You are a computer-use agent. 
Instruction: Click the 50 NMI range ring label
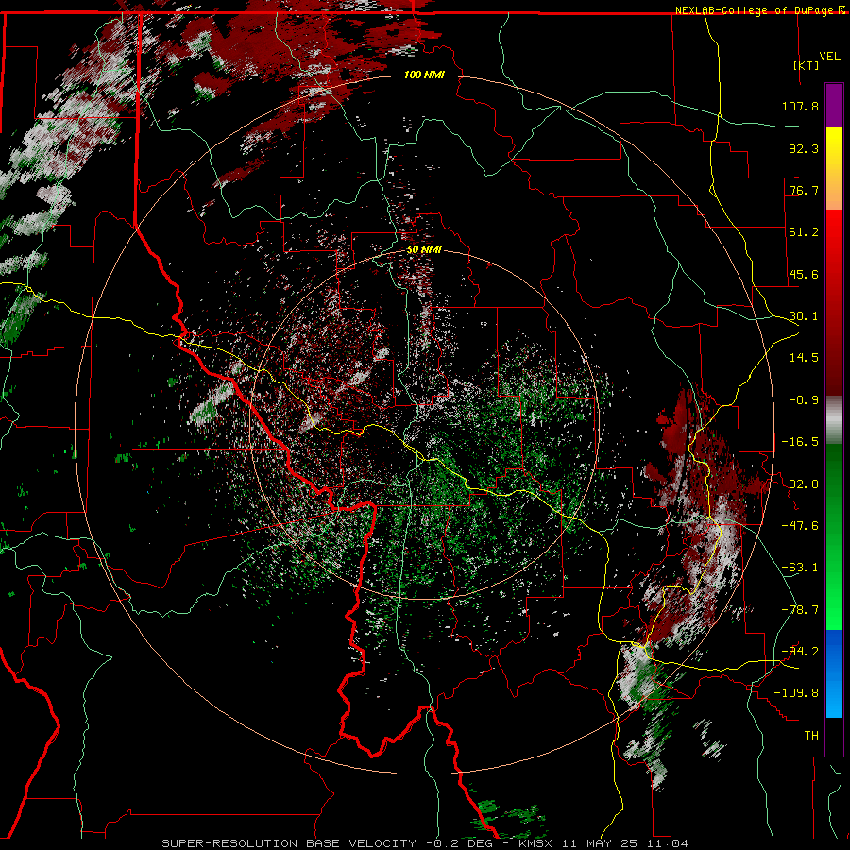pos(424,250)
